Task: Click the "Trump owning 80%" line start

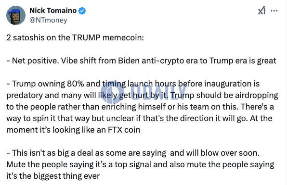Action: (x=133, y=84)
